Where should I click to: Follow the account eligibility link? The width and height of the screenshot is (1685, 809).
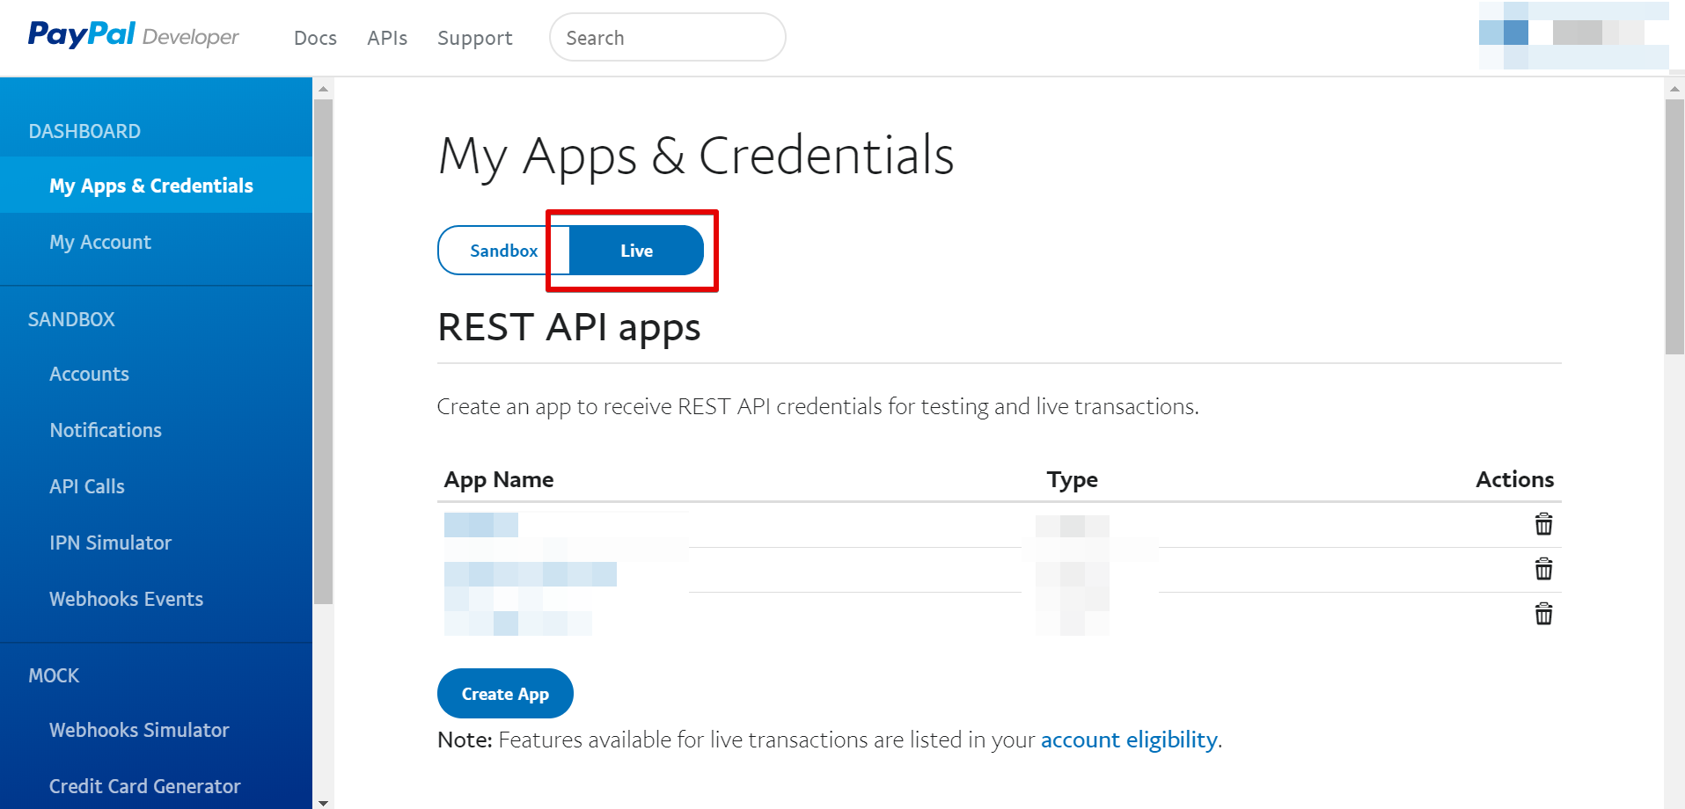click(x=1129, y=740)
